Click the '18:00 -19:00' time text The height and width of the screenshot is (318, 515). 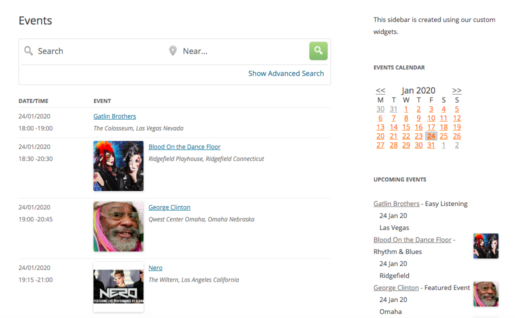click(35, 128)
